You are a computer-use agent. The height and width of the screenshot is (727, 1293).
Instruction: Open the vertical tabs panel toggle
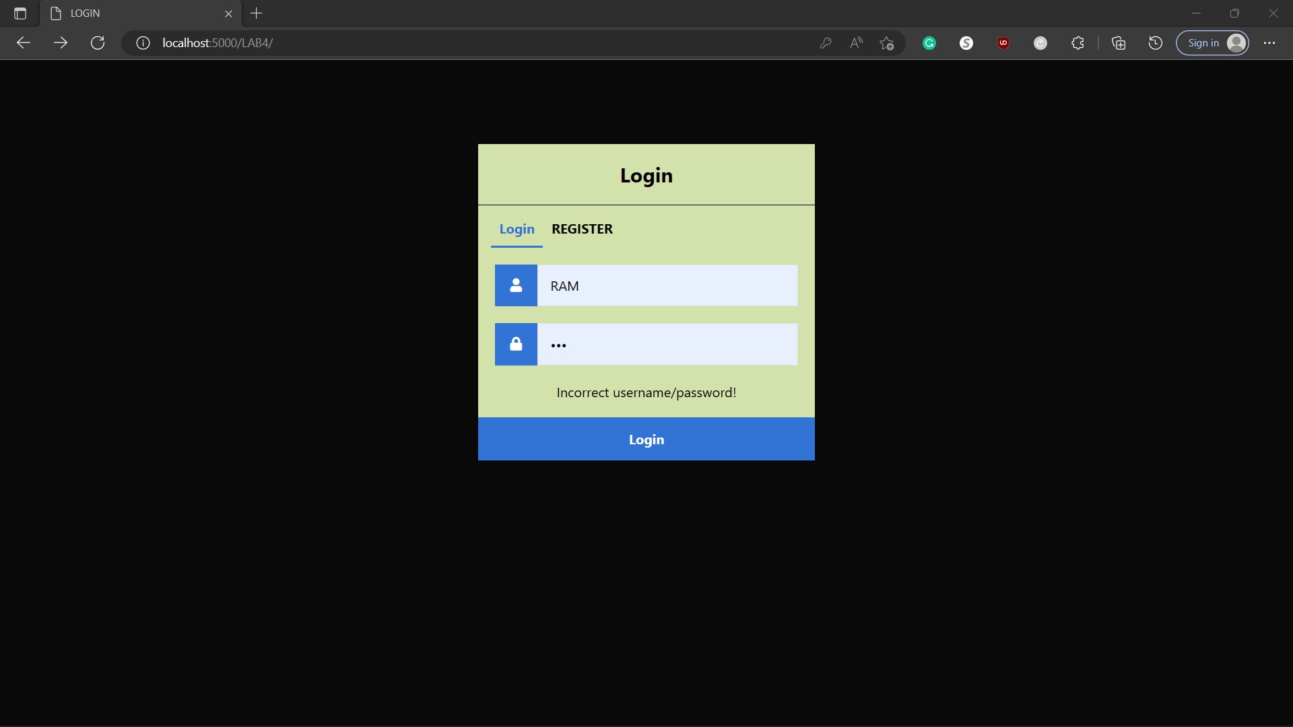20,13
